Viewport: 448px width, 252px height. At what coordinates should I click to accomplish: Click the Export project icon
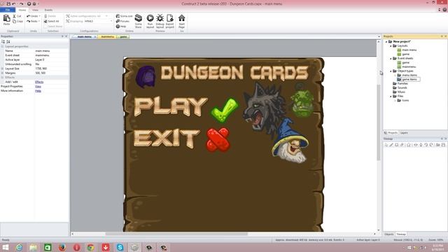tap(169, 18)
